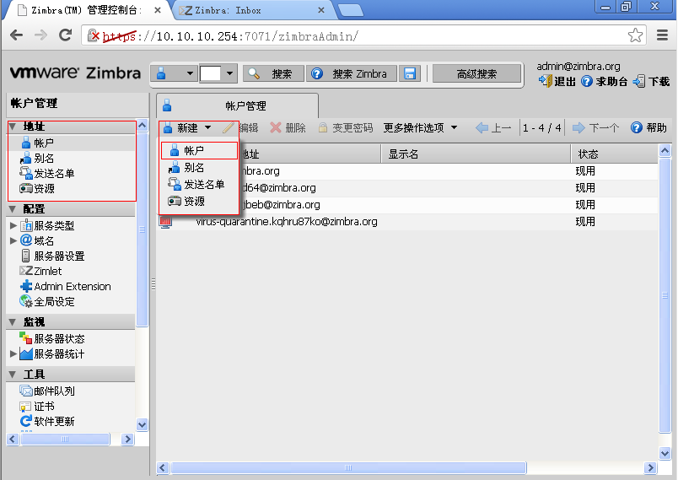Image resolution: width=678 pixels, height=480 pixels.
Task: Close the Zimbra: Inbox tab
Action: click(320, 10)
